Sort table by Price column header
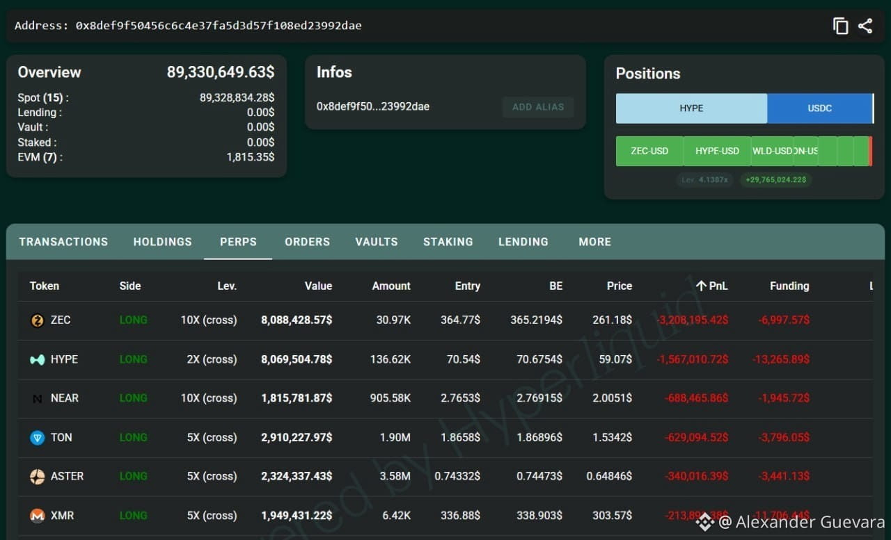 tap(620, 286)
